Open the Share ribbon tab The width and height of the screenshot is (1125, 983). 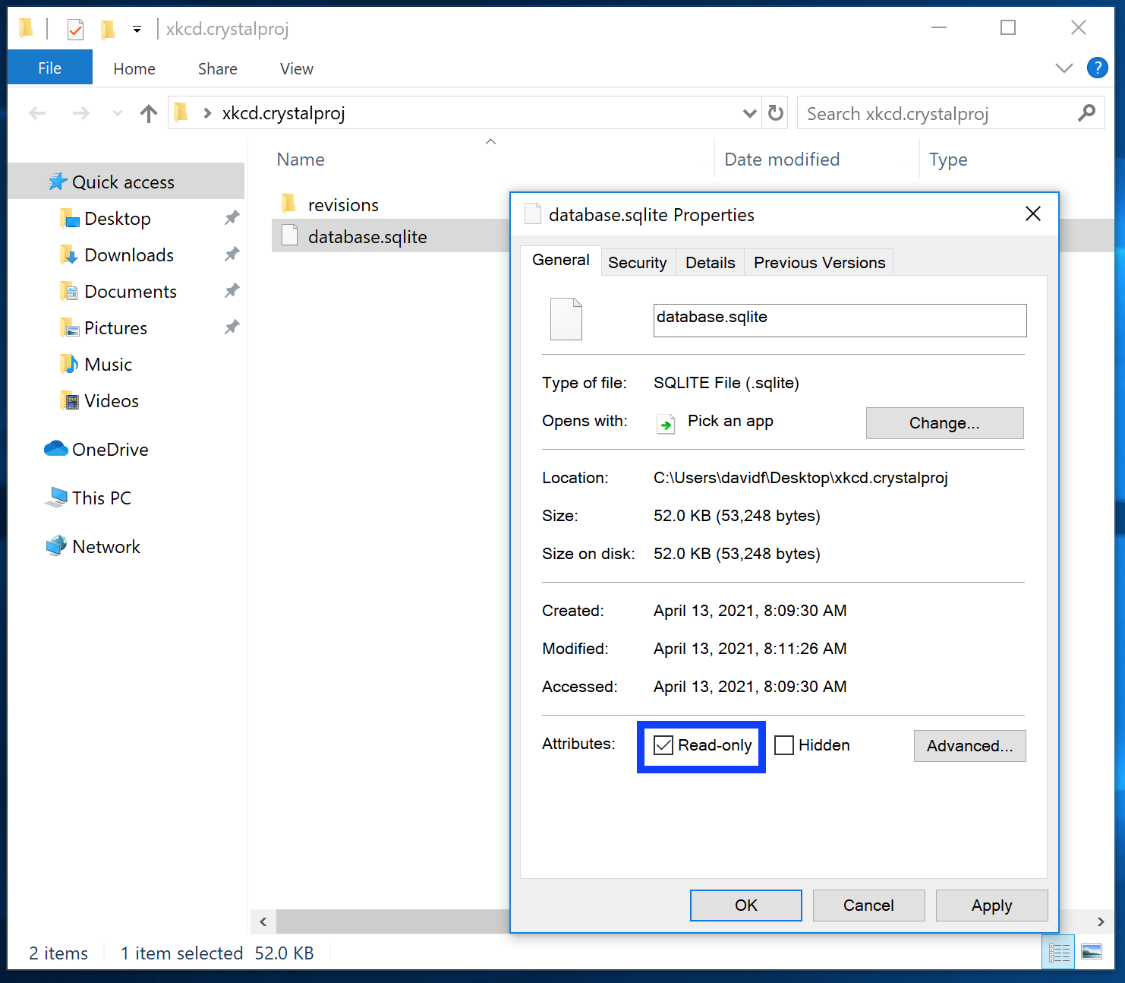click(218, 69)
